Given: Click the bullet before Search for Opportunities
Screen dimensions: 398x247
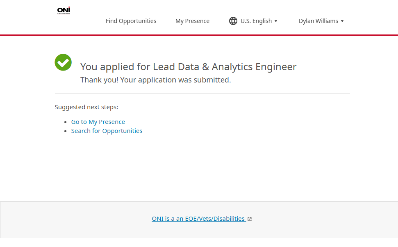Looking at the screenshot, I should [66, 131].
